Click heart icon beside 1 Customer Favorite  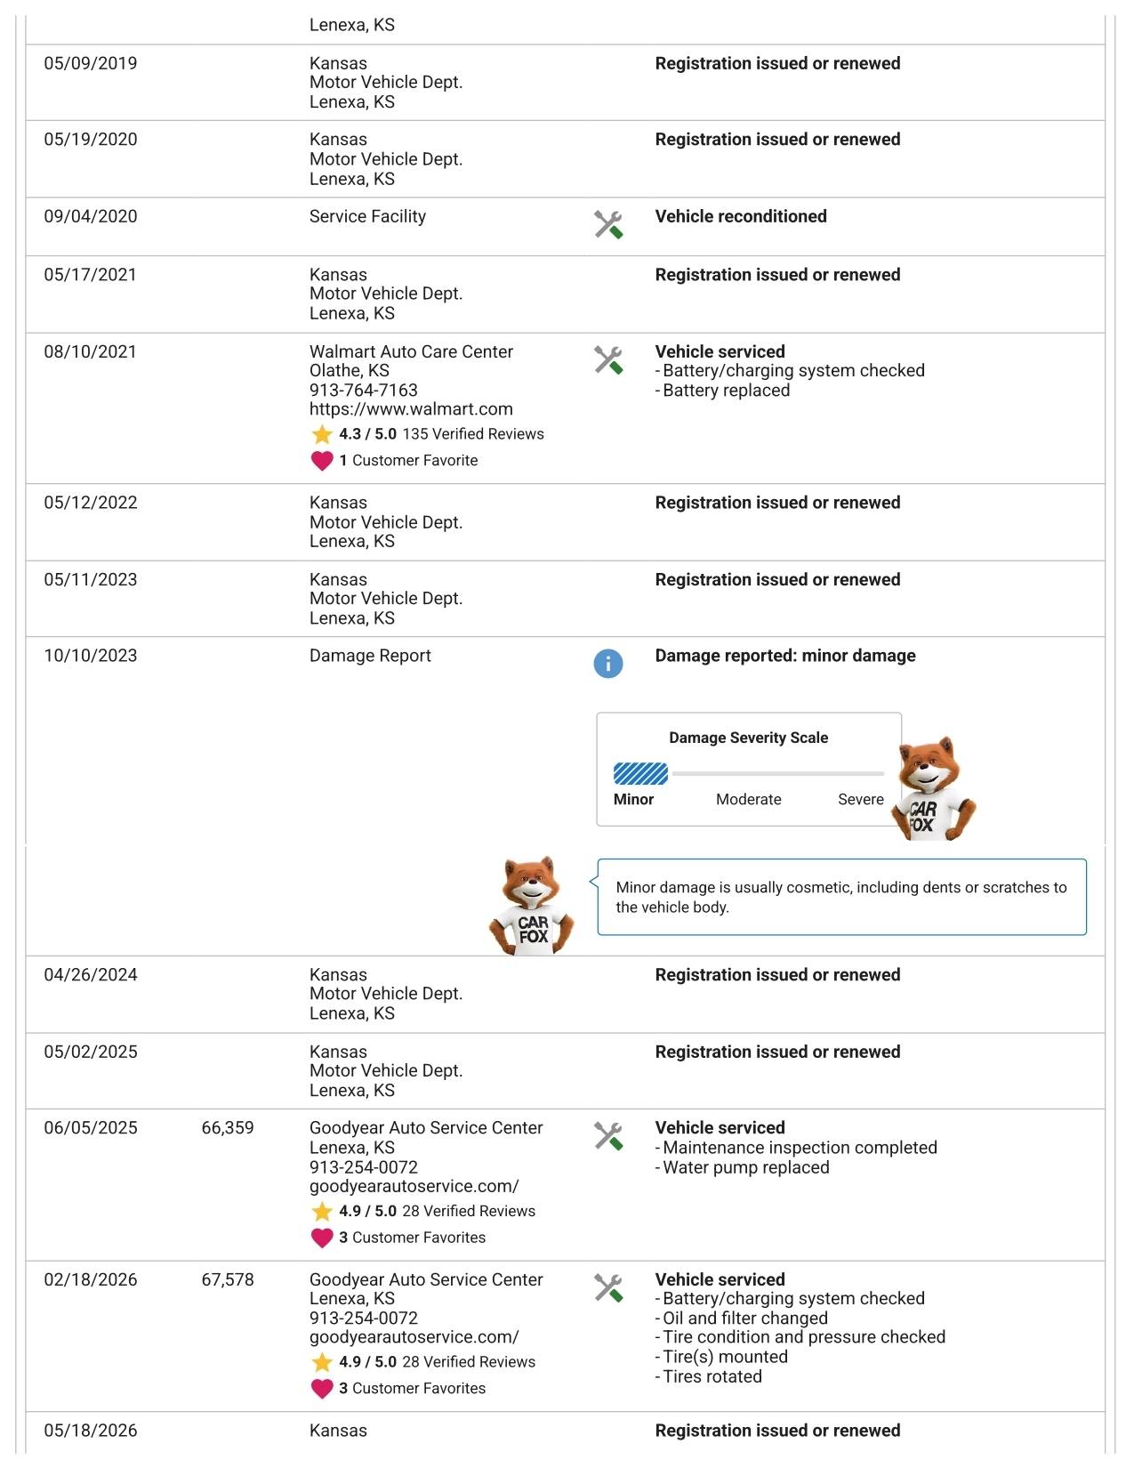click(x=322, y=461)
